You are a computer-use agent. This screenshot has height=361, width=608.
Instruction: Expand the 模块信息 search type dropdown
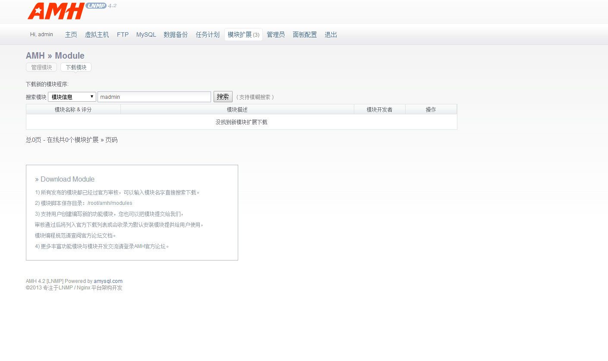(x=72, y=97)
